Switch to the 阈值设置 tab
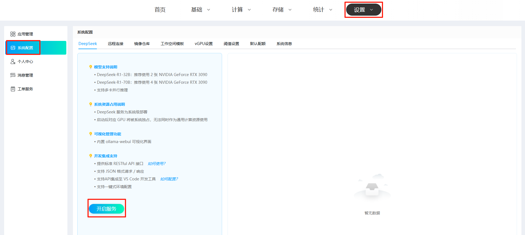 231,44
